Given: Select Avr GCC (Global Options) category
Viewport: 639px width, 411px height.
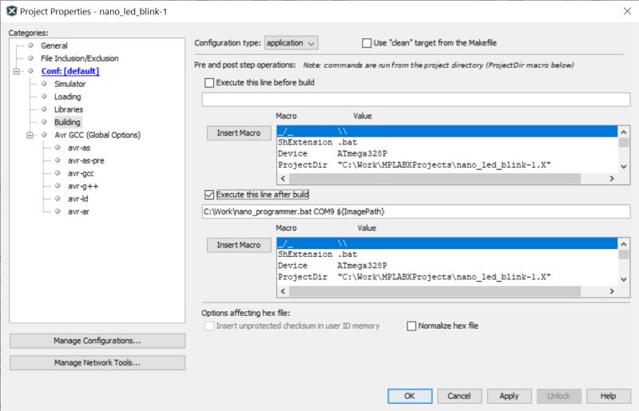Looking at the screenshot, I should pyautogui.click(x=97, y=135).
